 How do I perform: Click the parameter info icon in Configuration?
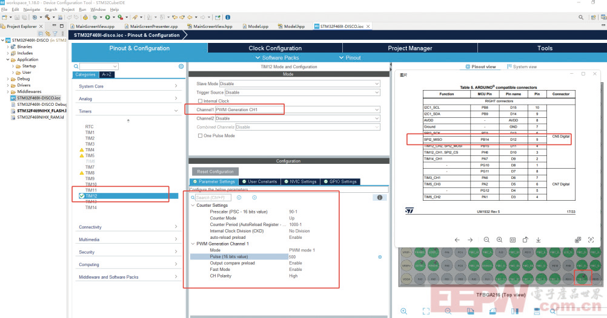[380, 198]
